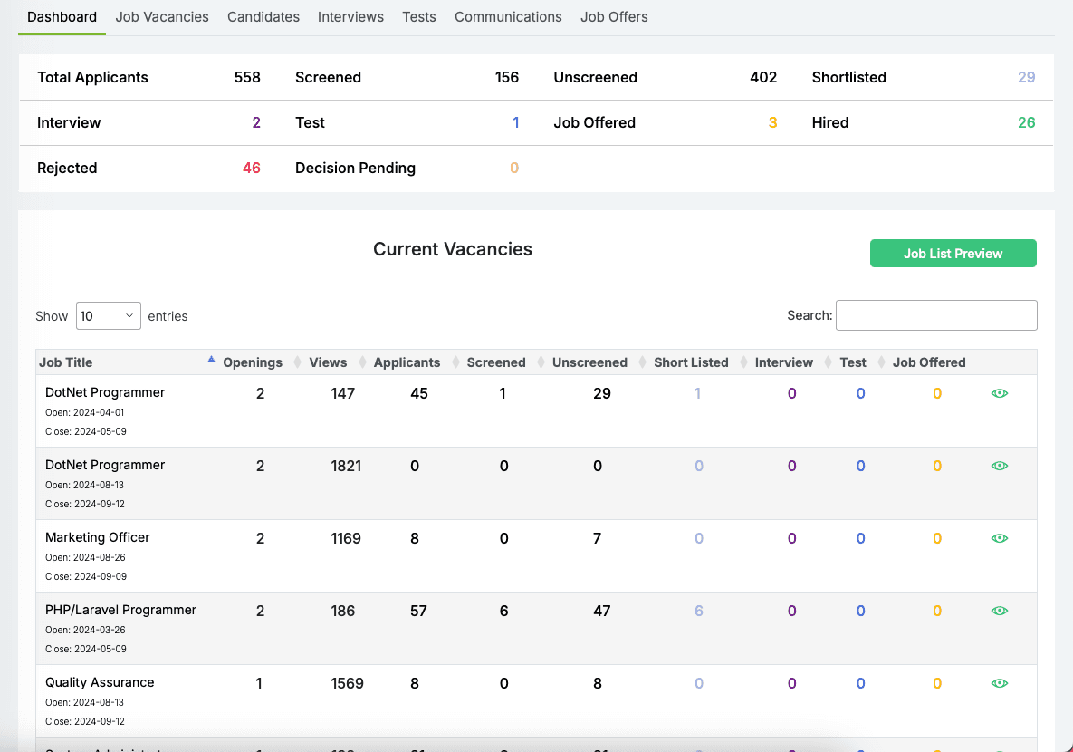Click Short Listed 1 in first DotNet row
The height and width of the screenshot is (752, 1073).
pyautogui.click(x=697, y=393)
